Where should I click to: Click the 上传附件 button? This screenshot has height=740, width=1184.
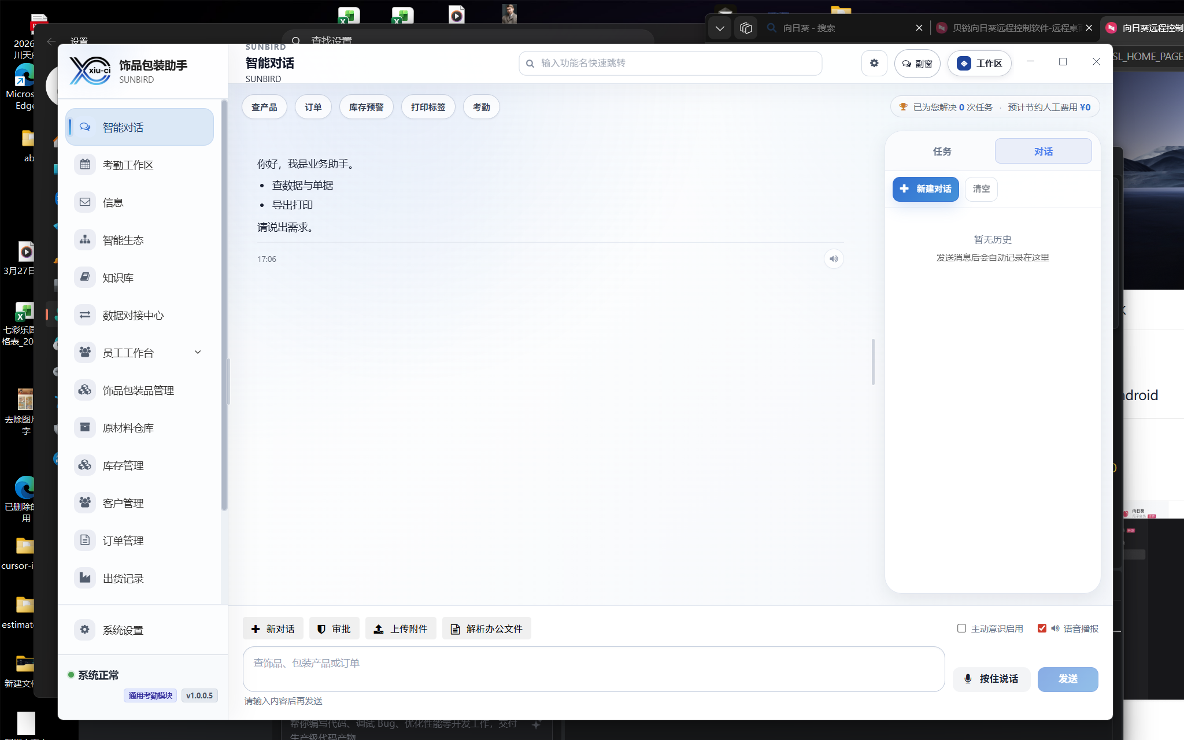click(x=401, y=628)
